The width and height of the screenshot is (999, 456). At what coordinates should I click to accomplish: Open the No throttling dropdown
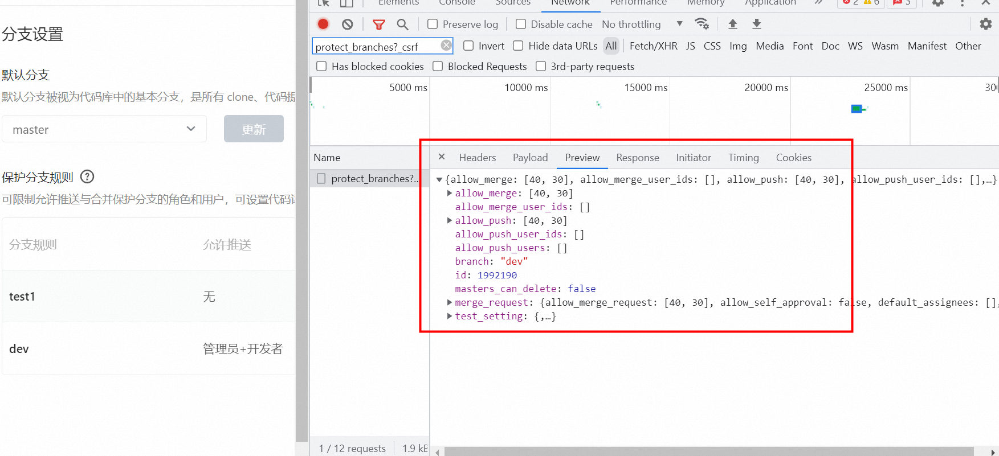[x=642, y=24]
